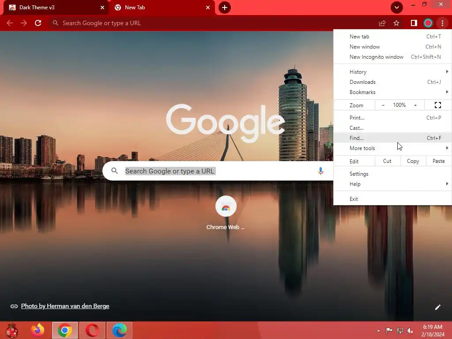Image resolution: width=452 pixels, height=339 pixels.
Task: Expand the Bookmarks submenu
Action: tap(392, 92)
